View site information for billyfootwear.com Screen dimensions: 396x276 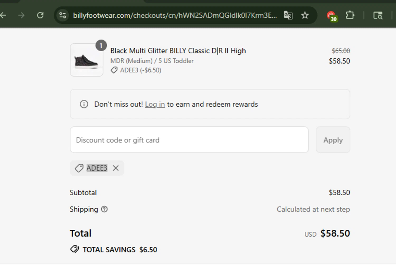pos(63,15)
